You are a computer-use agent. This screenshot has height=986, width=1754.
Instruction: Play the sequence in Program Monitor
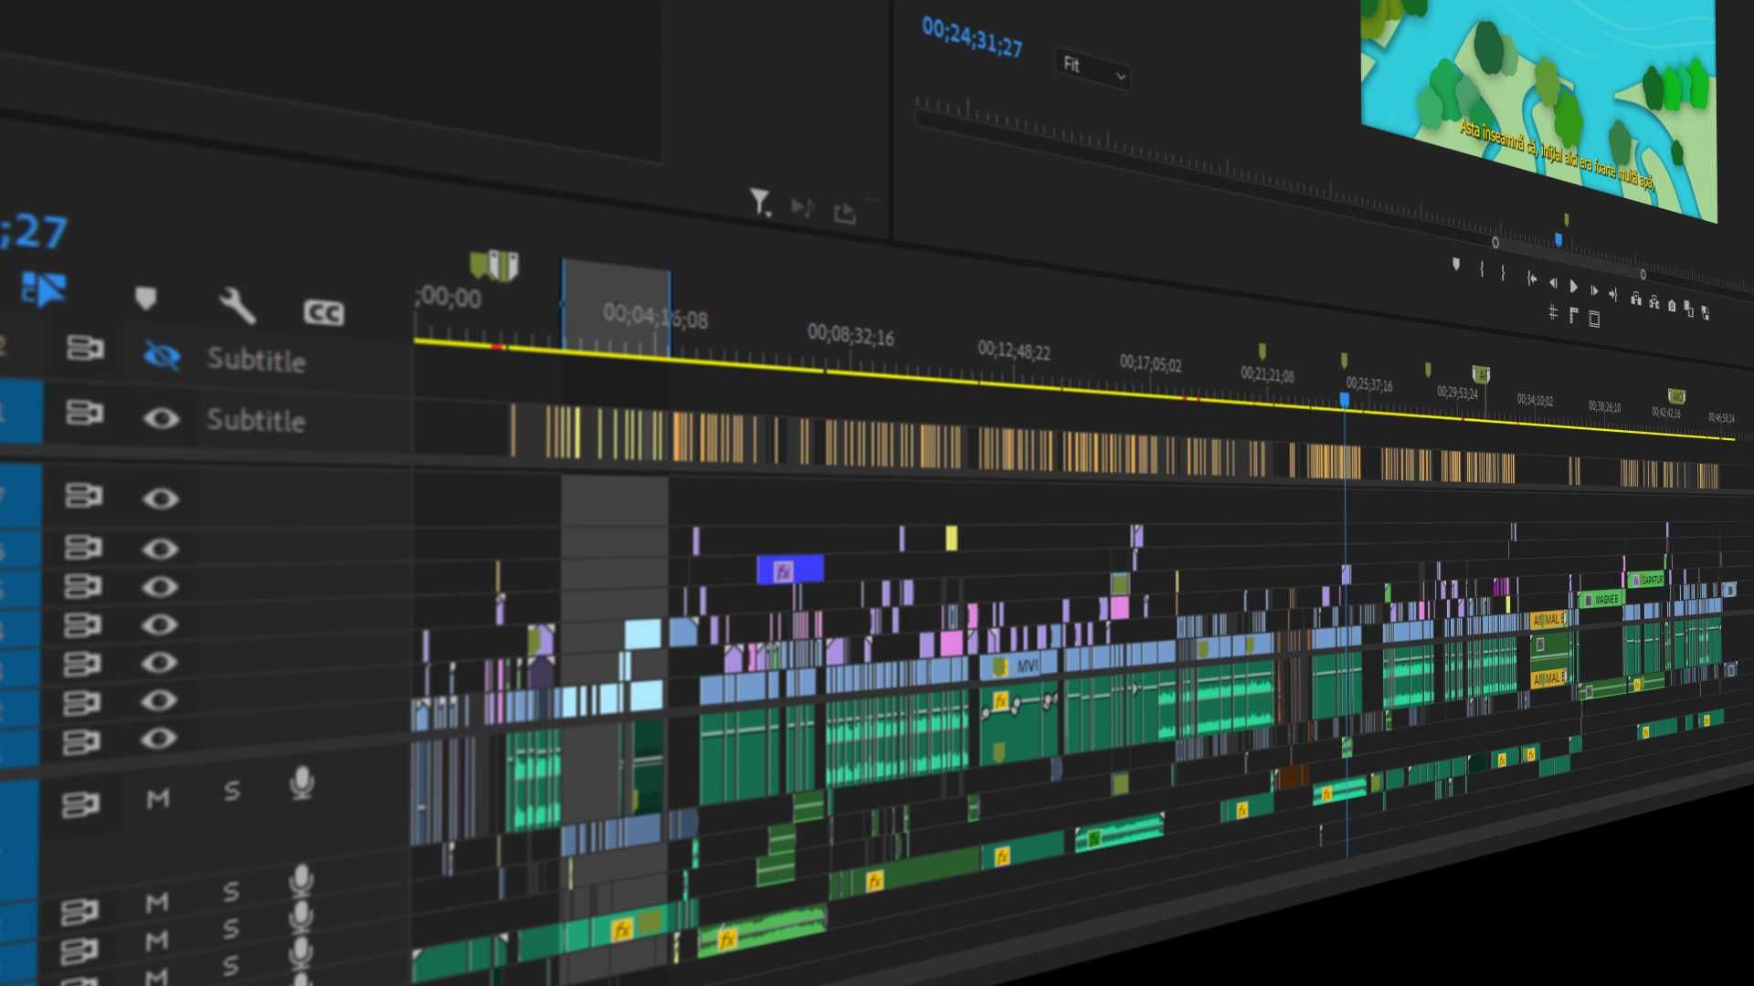point(1573,286)
